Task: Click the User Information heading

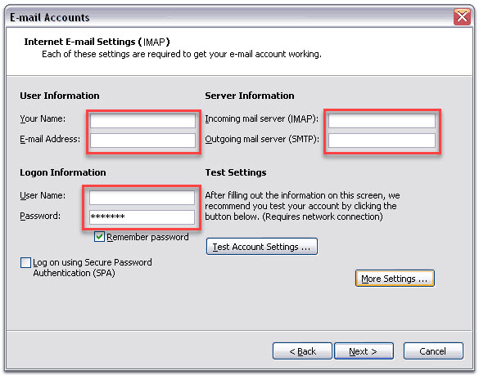Action: coord(60,96)
